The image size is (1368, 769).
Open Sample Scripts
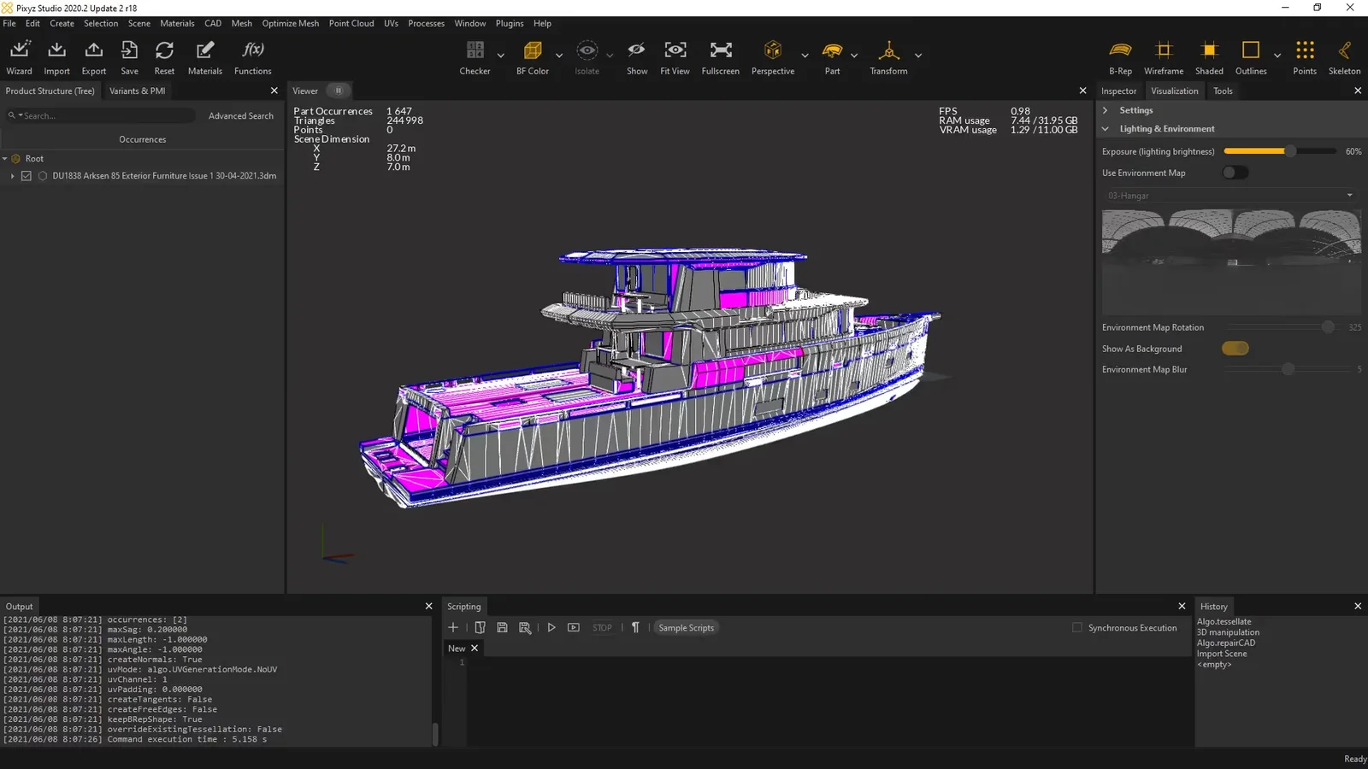[x=686, y=627]
